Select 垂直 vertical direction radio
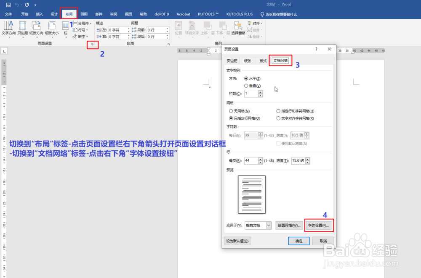Screen dimensions: 421x278 coord(246,86)
